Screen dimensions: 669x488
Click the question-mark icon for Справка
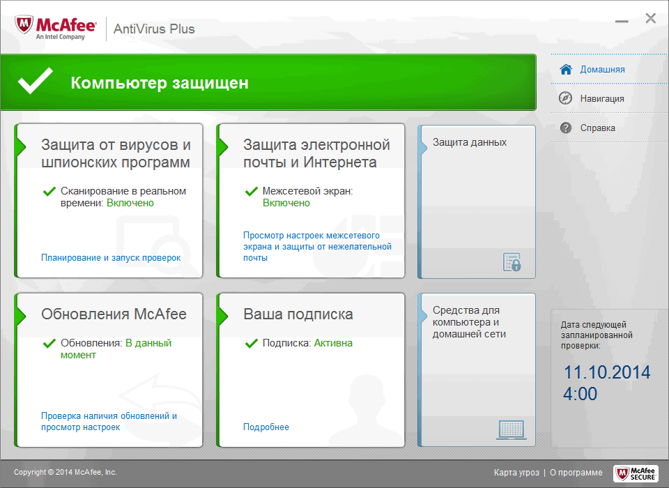(x=566, y=128)
